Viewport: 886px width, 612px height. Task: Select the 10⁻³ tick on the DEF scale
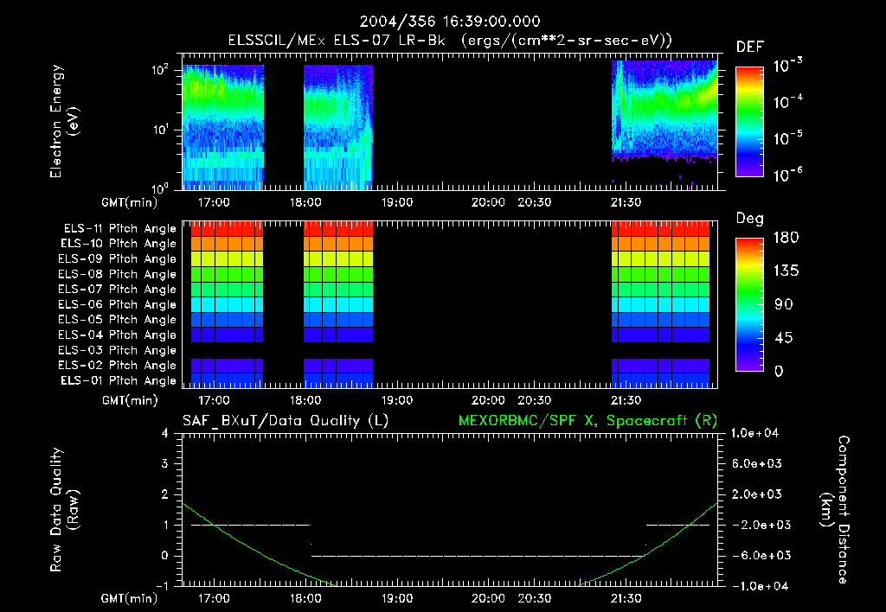tap(787, 65)
